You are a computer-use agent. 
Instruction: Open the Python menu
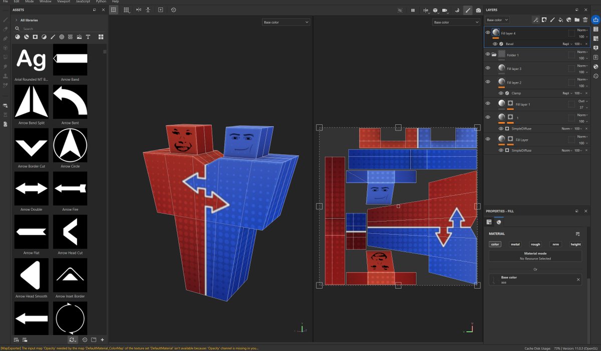point(101,2)
